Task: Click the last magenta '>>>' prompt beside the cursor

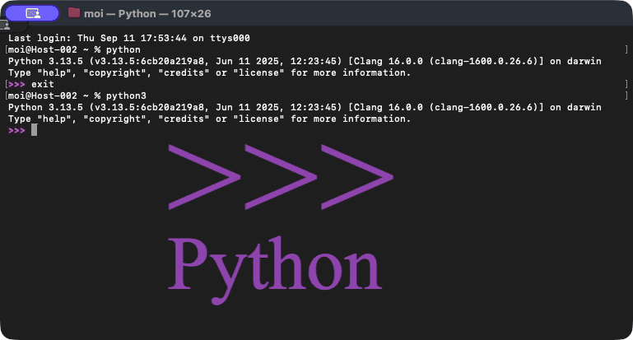Action: point(16,130)
